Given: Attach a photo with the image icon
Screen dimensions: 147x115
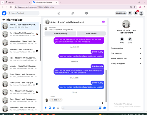Looking at the screenshot, I should click(50, 108).
